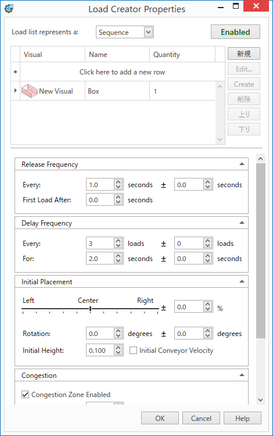Collapse the Initial Placement section

tap(242, 281)
